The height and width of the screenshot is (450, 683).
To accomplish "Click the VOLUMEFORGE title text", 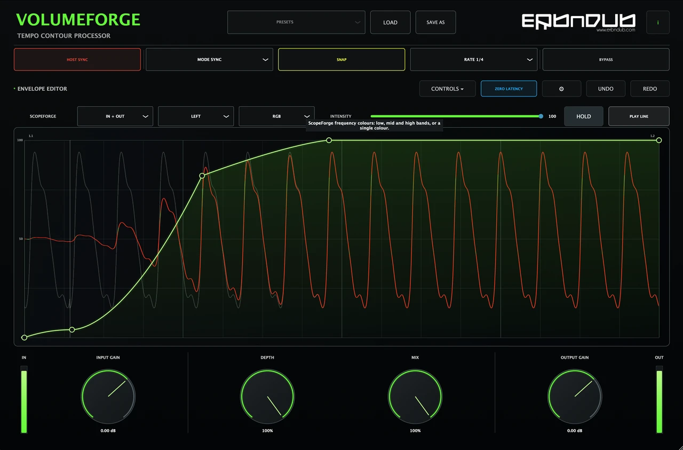I will click(x=78, y=20).
